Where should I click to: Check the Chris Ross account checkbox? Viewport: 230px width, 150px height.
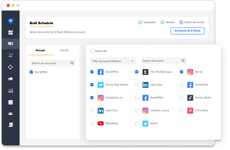coord(181,111)
